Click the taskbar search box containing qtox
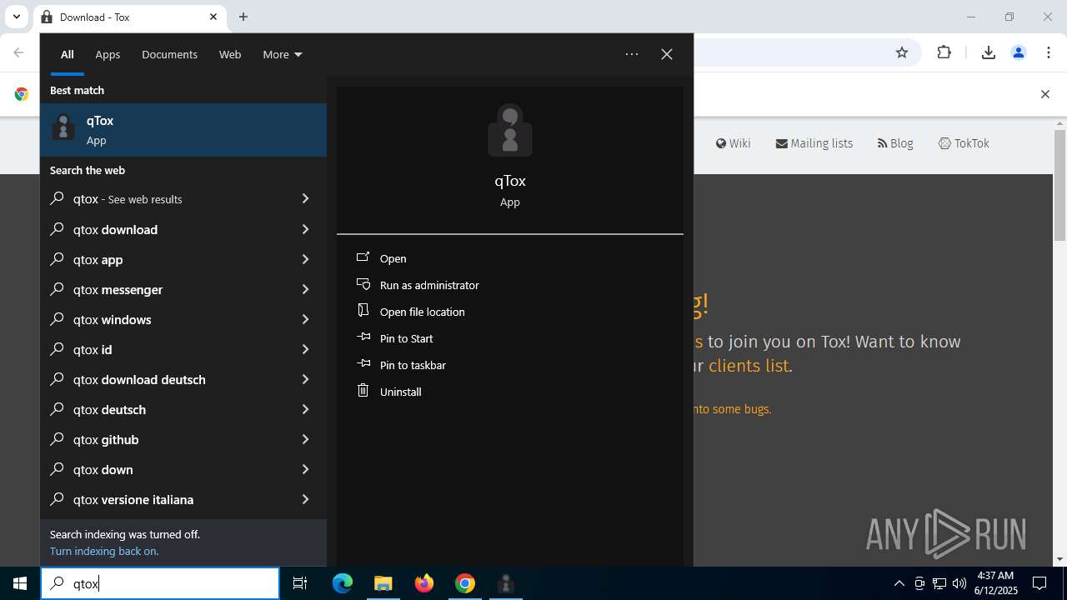The height and width of the screenshot is (600, 1067). (160, 583)
